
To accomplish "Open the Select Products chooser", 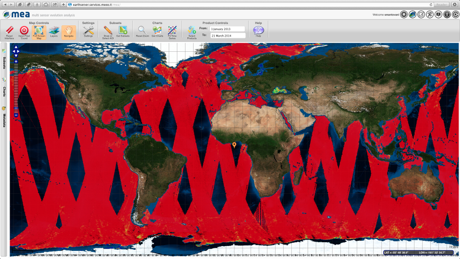I will (192, 32).
